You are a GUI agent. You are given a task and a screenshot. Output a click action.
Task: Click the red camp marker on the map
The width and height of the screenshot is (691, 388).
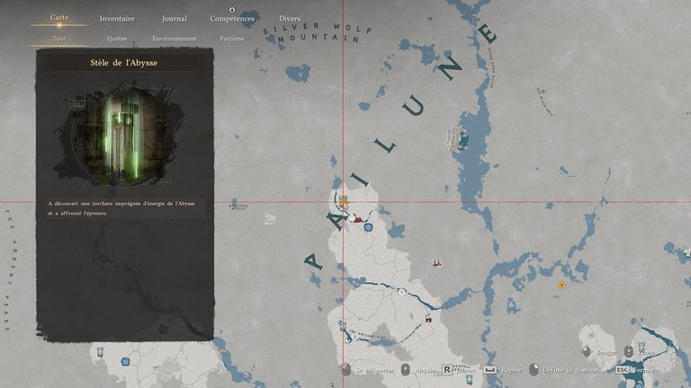tap(360, 216)
